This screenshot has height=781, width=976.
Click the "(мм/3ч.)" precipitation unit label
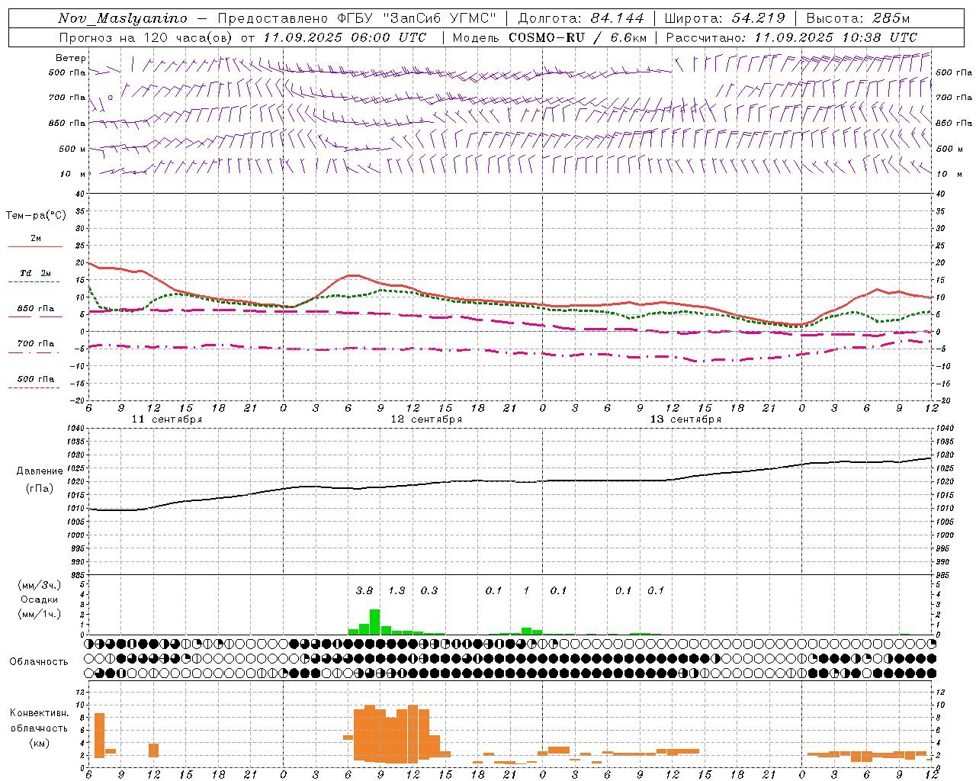[x=40, y=585]
